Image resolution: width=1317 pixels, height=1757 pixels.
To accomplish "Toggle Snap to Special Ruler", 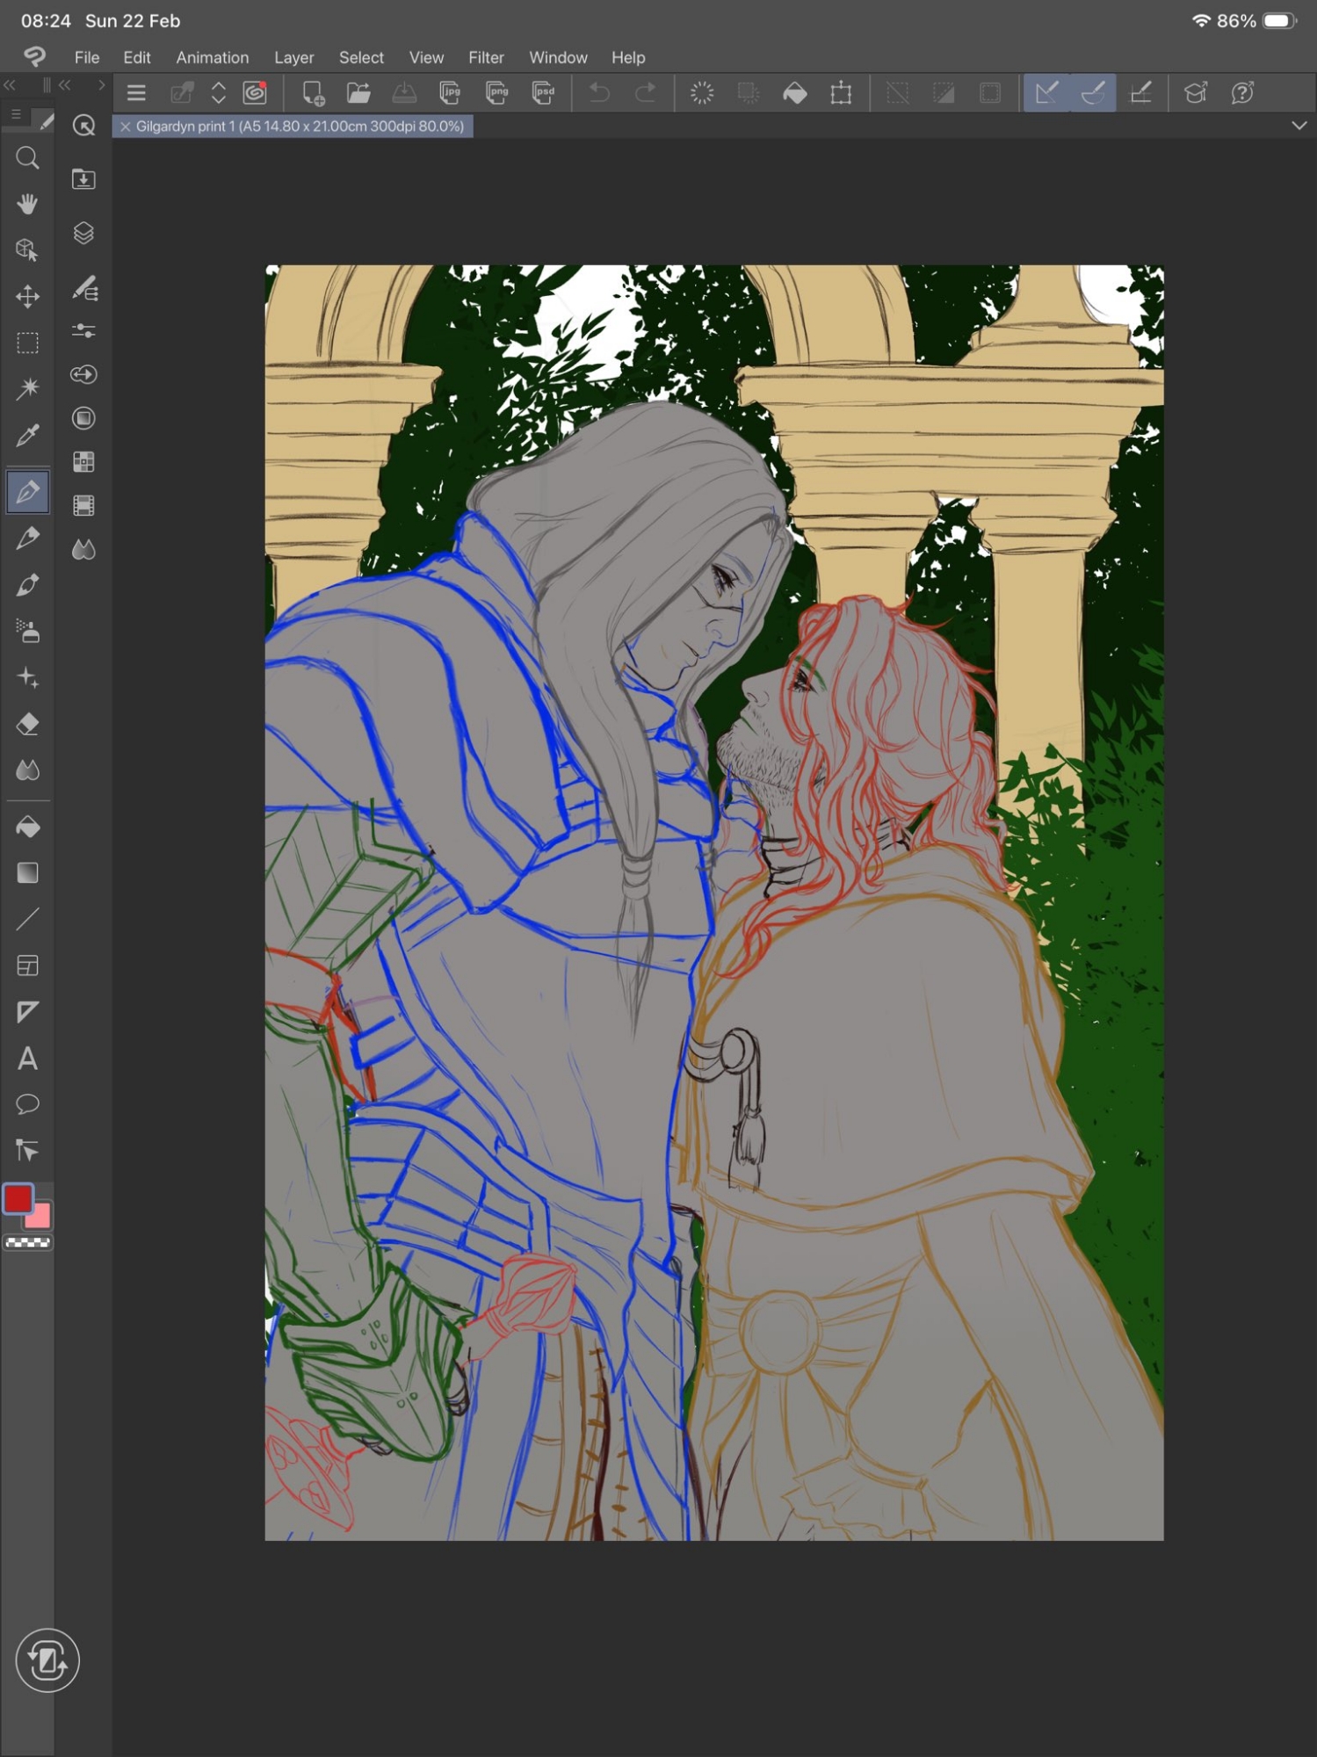I will pos(1093,92).
